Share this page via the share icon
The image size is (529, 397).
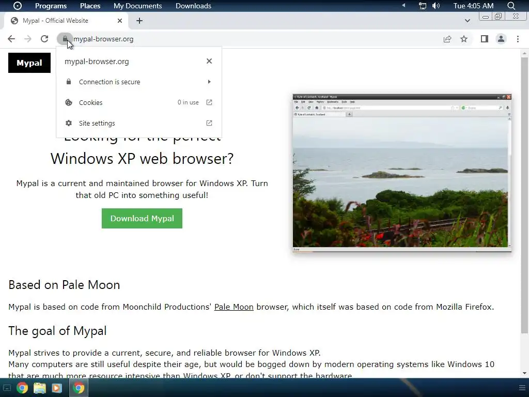(x=447, y=39)
